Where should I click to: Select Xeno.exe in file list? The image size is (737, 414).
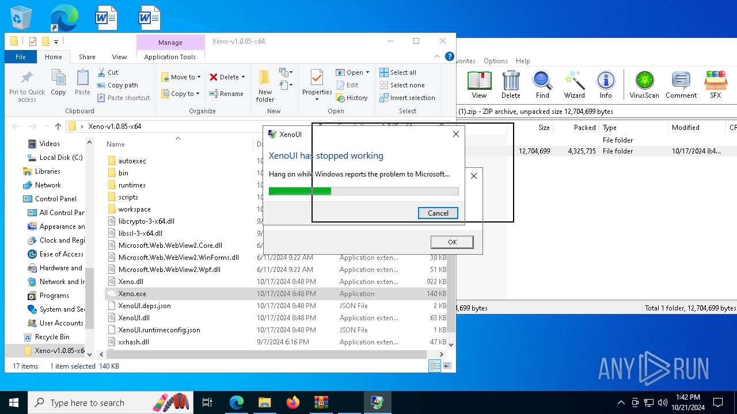132,294
